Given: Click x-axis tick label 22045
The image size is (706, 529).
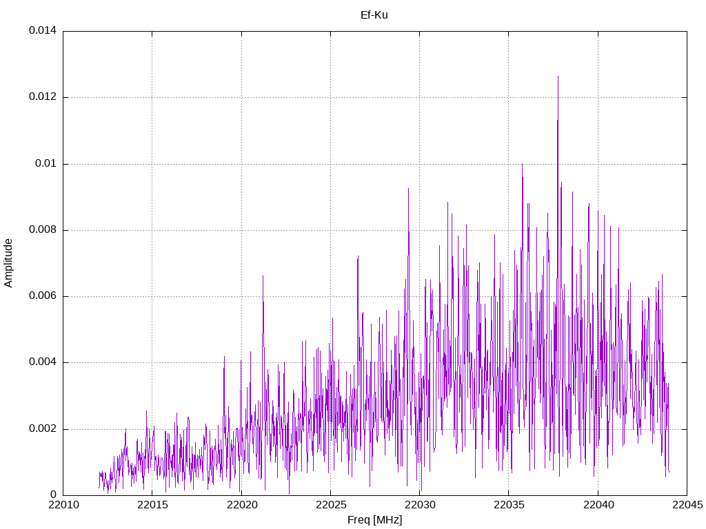Looking at the screenshot, I should pos(687,505).
